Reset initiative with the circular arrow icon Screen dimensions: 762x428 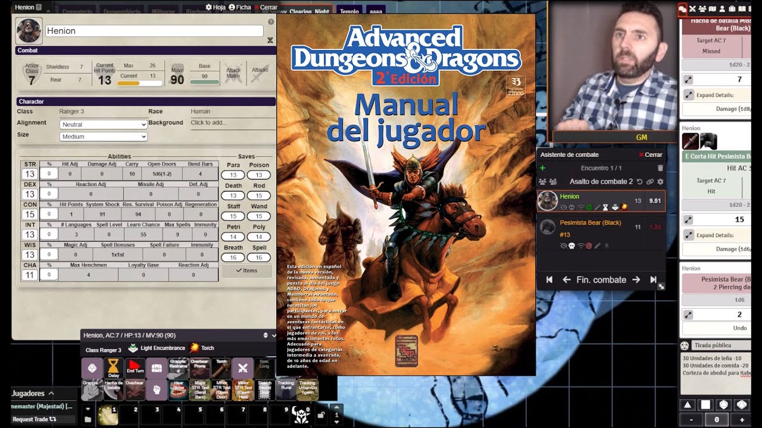point(639,181)
